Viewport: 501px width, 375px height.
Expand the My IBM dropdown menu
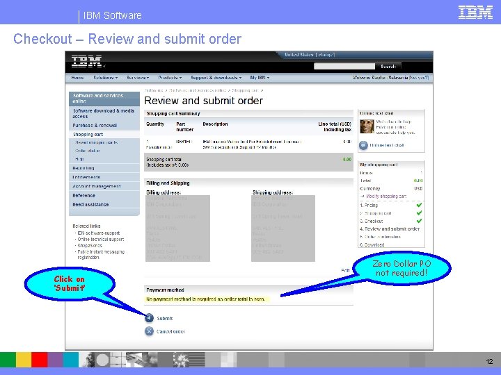260,78
